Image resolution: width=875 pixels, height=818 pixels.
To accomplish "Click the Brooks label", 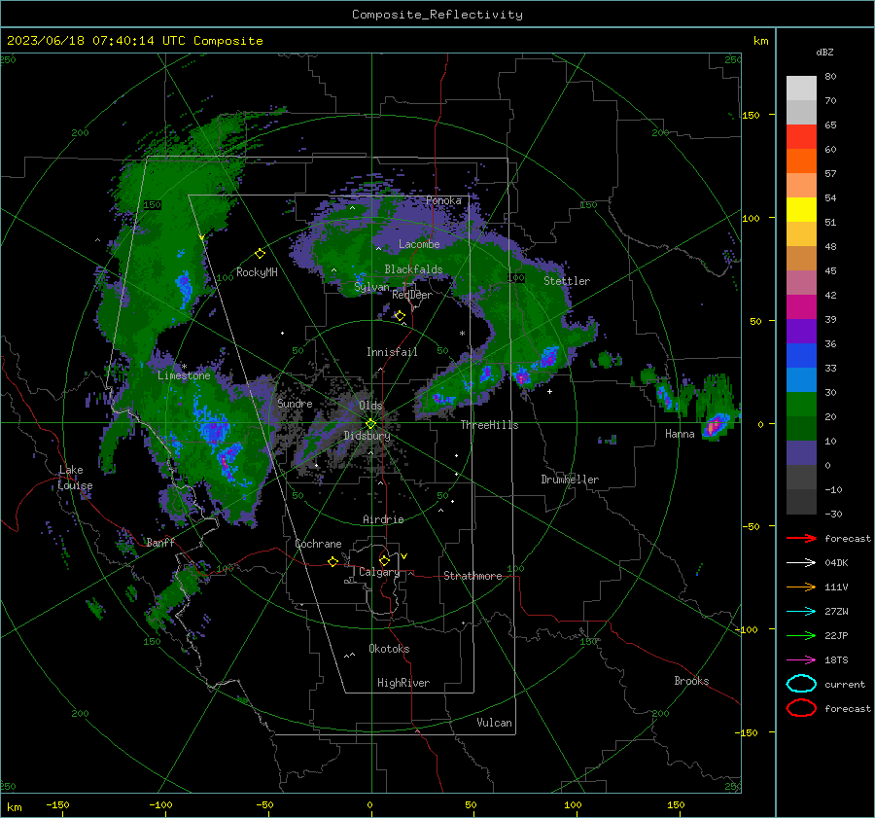I will pos(691,681).
